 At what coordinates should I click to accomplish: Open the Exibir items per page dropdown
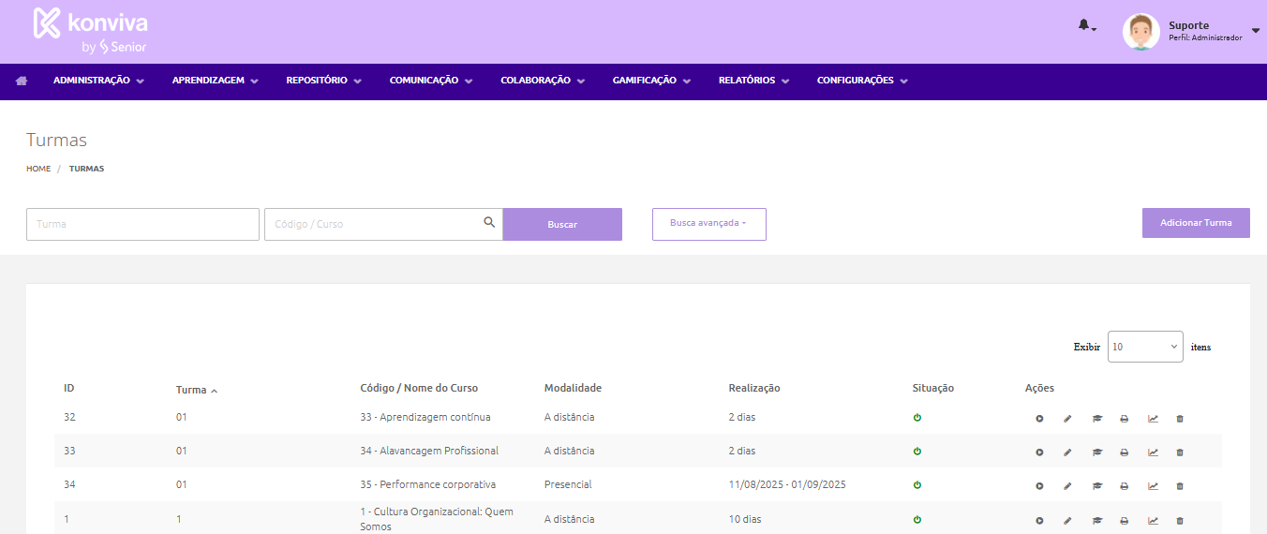[1144, 347]
